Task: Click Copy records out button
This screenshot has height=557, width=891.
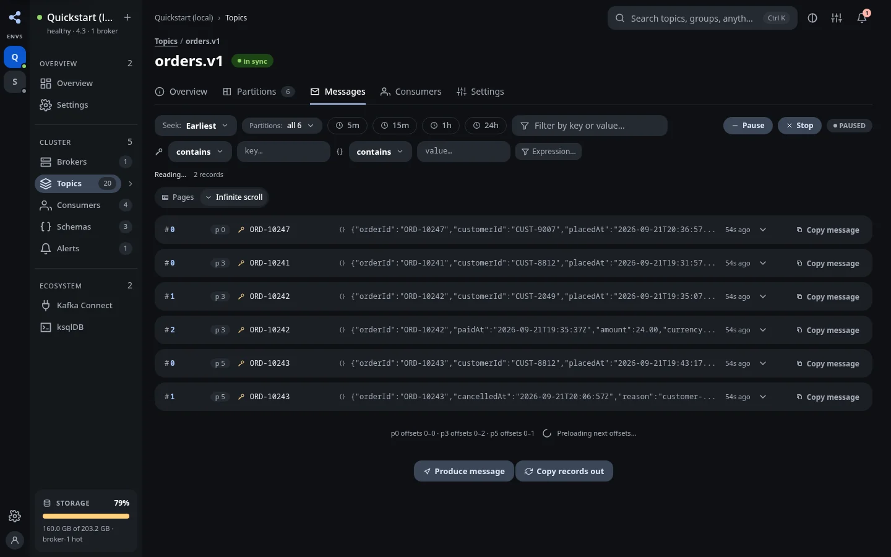Action: pyautogui.click(x=564, y=471)
